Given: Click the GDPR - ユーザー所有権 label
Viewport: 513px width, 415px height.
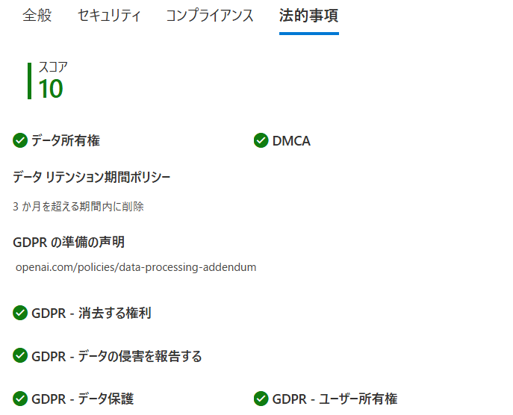Looking at the screenshot, I should [x=335, y=399].
